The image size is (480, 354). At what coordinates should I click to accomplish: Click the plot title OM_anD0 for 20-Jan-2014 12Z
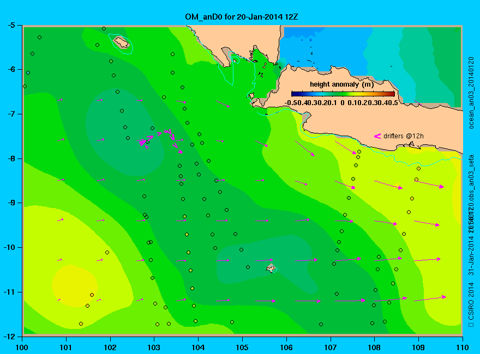[x=241, y=17]
